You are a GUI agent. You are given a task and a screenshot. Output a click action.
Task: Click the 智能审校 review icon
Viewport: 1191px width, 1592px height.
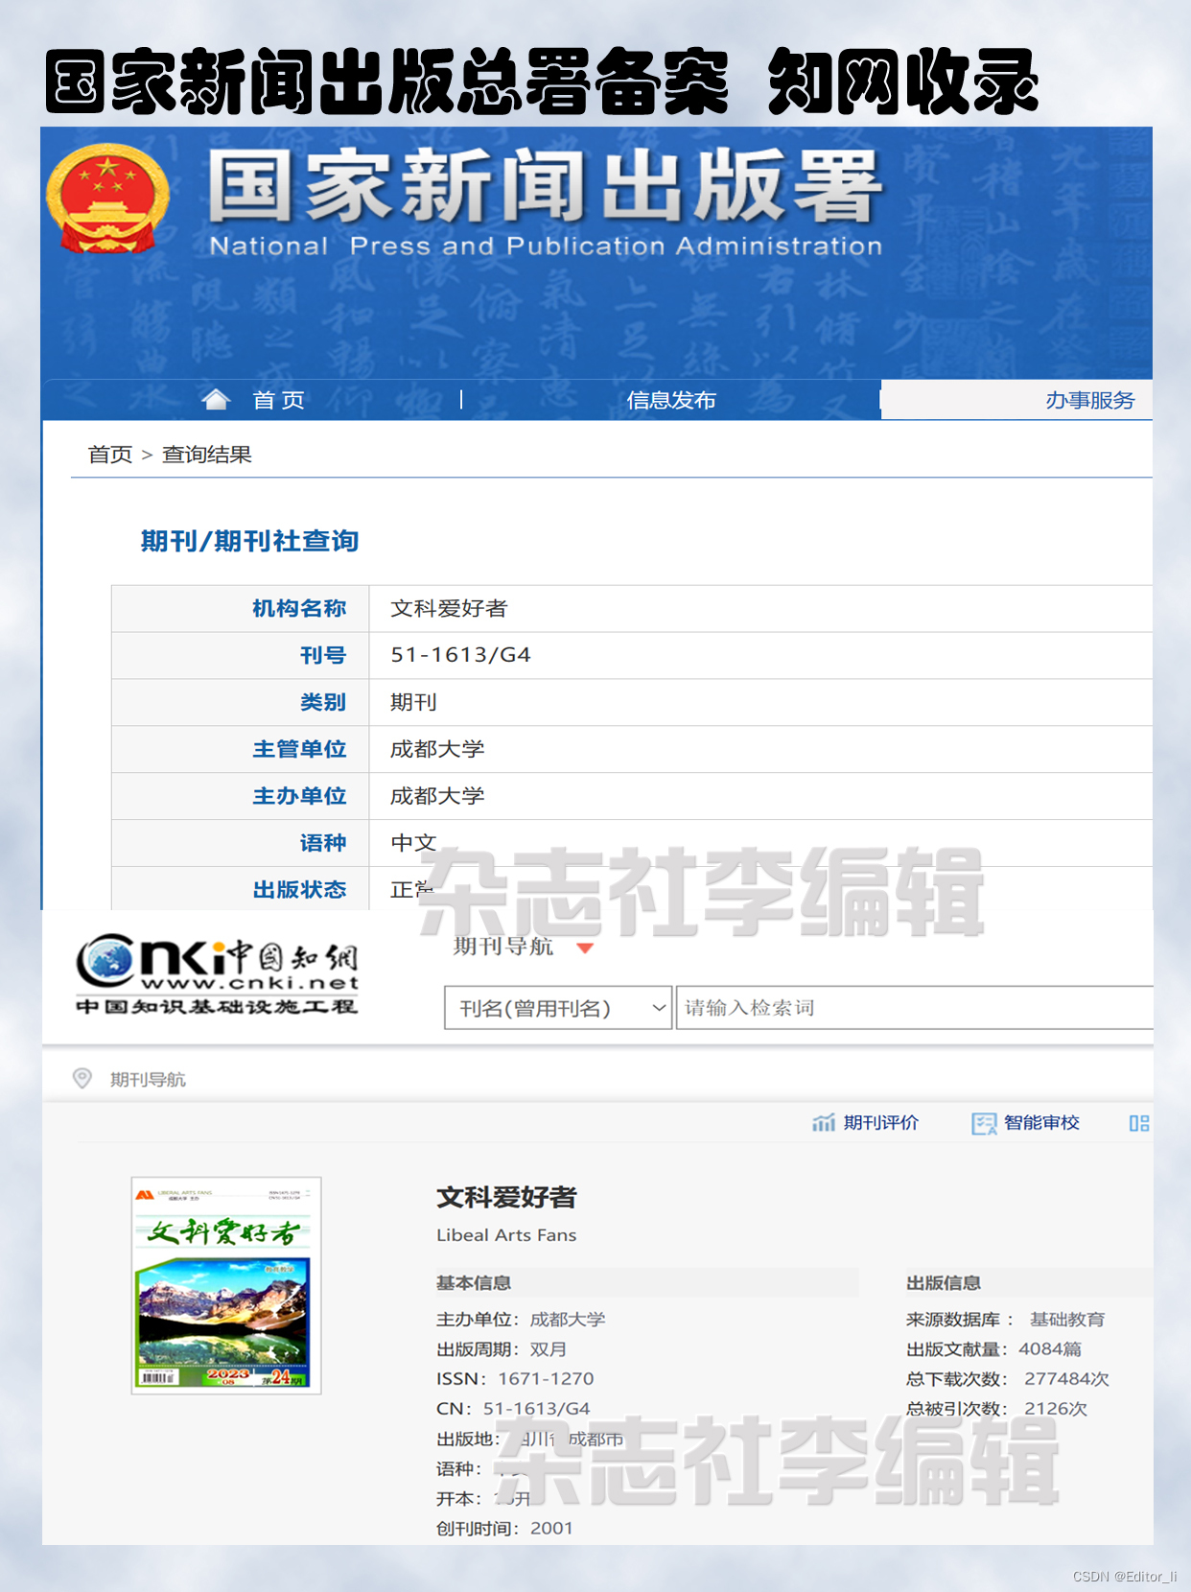coord(984,1123)
